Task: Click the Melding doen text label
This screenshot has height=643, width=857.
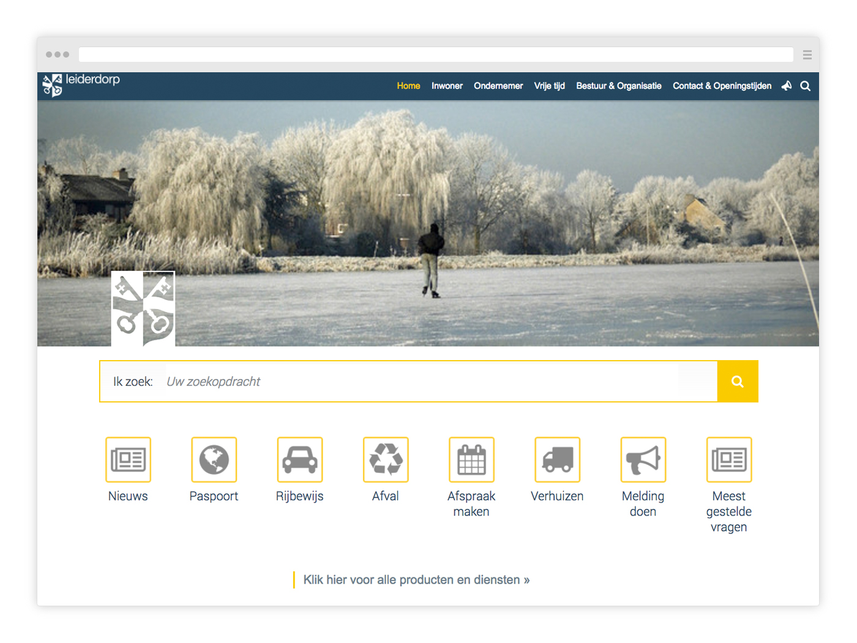Action: click(643, 504)
